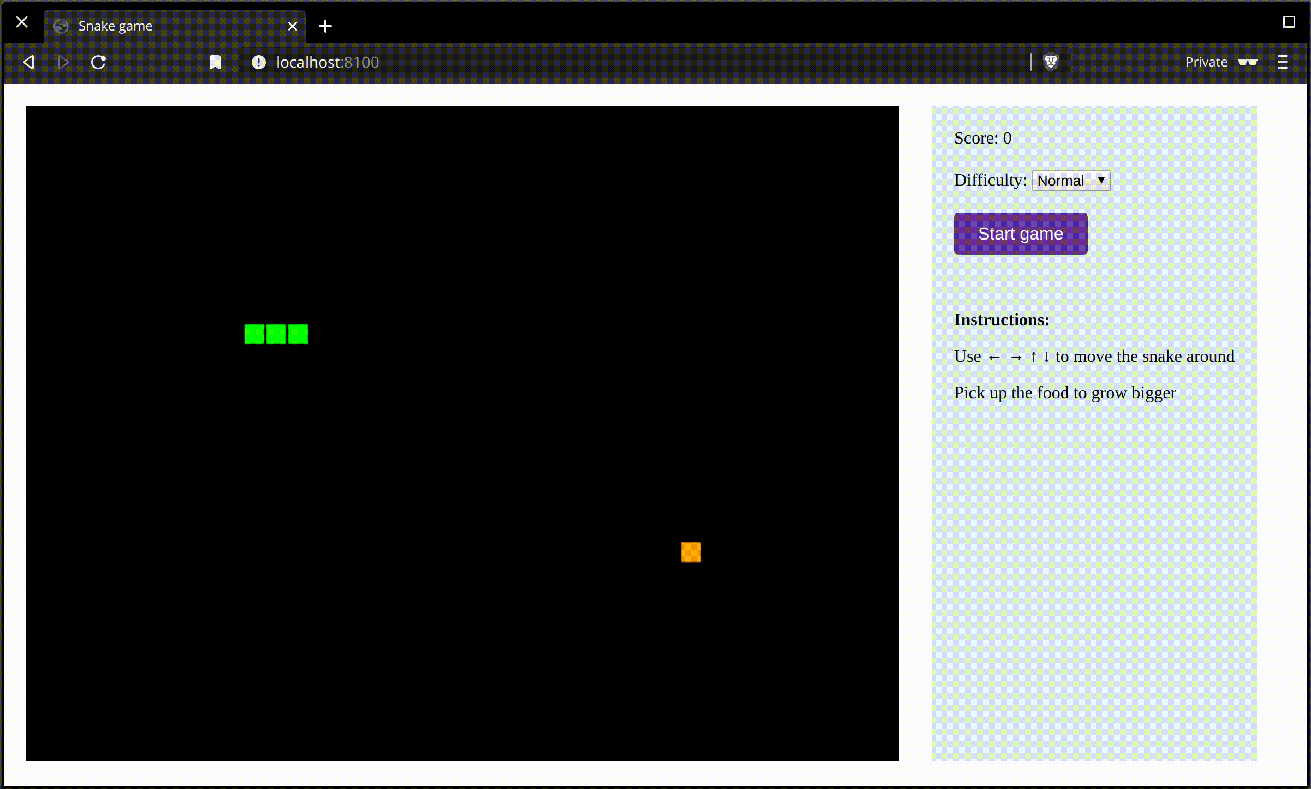Click the maximize window square icon
The width and height of the screenshot is (1311, 789).
1289,22
